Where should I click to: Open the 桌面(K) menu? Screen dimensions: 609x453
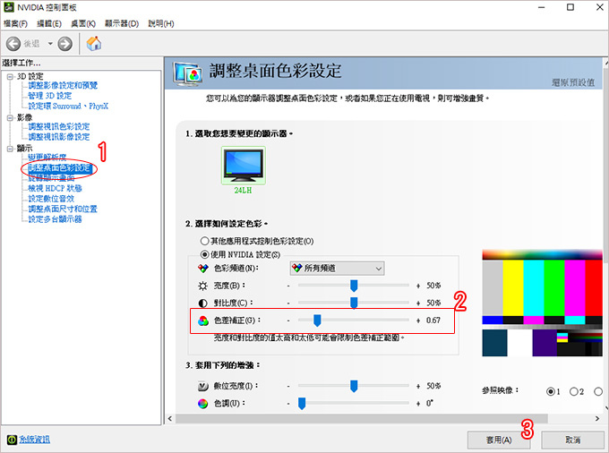pyautogui.click(x=83, y=23)
